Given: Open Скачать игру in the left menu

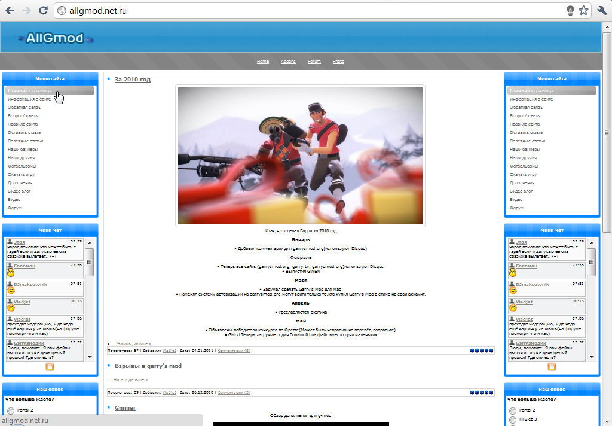Looking at the screenshot, I should [21, 174].
